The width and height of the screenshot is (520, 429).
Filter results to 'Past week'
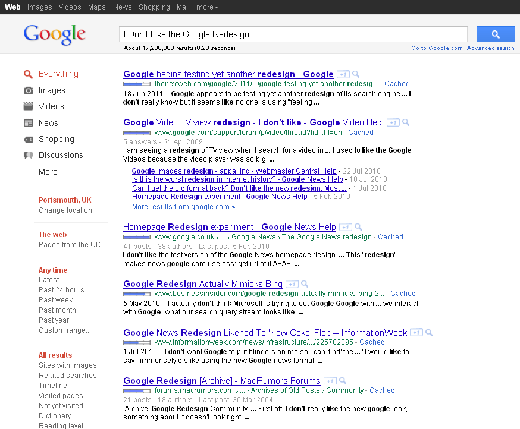click(56, 300)
